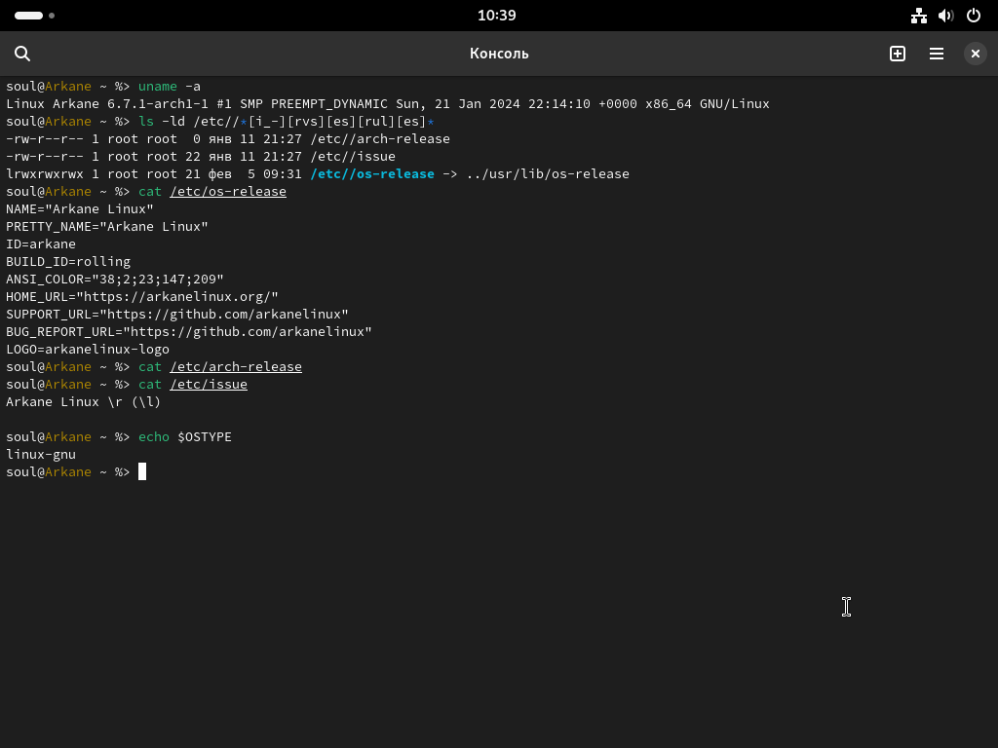Click the /etc//issue listing row

[x=201, y=157]
